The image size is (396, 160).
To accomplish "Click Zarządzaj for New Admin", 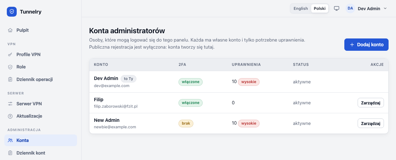I will click(x=371, y=123).
